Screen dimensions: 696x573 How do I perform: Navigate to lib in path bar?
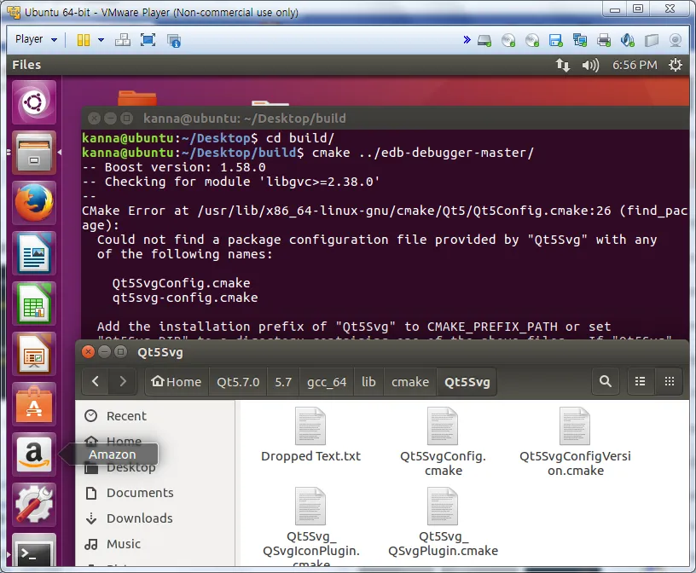[x=368, y=382]
